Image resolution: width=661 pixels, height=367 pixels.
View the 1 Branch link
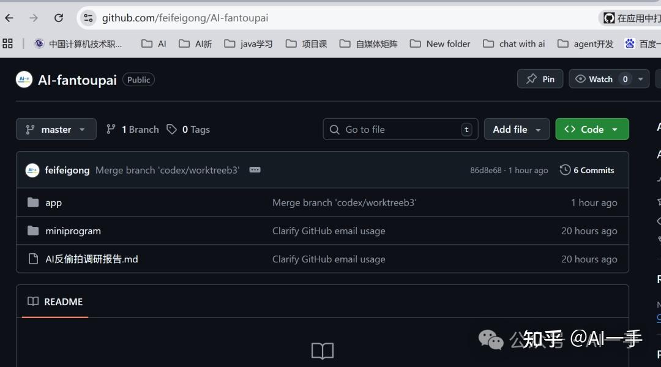click(x=132, y=129)
